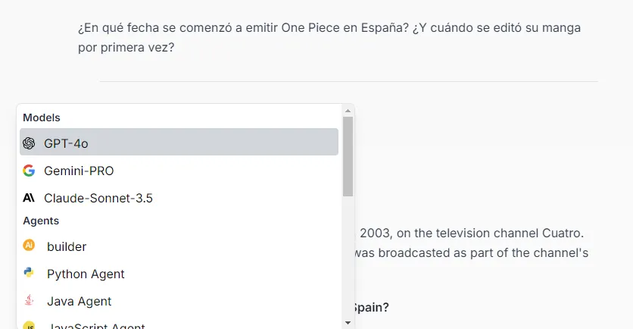This screenshot has height=329, width=633.
Task: Click the dropdown scrollbar thumb
Action: click(x=348, y=156)
